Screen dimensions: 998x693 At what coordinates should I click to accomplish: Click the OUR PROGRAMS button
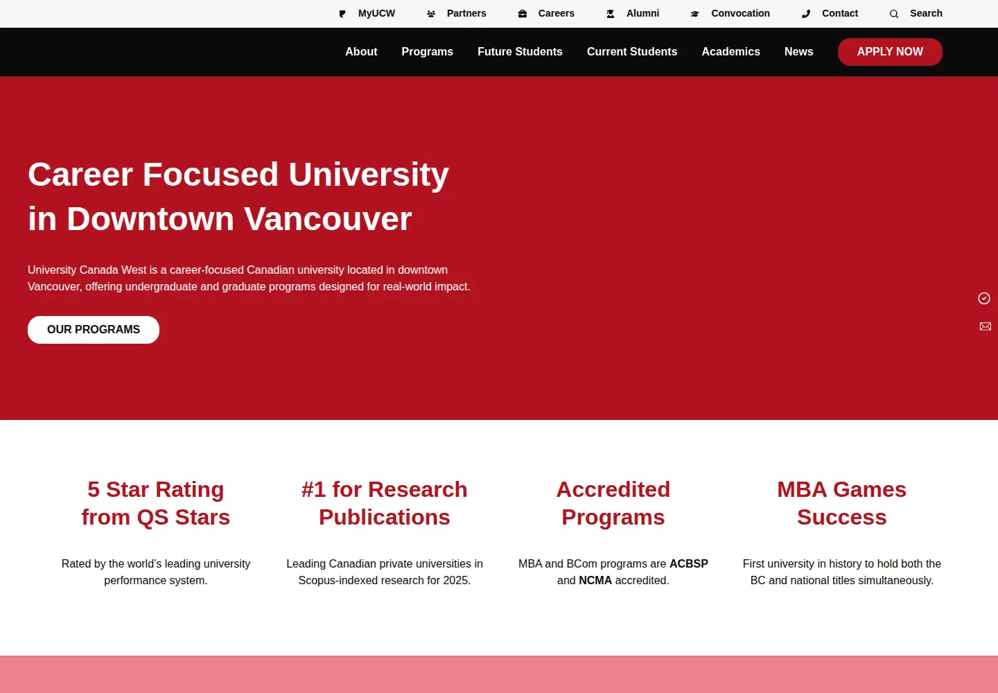[94, 330]
